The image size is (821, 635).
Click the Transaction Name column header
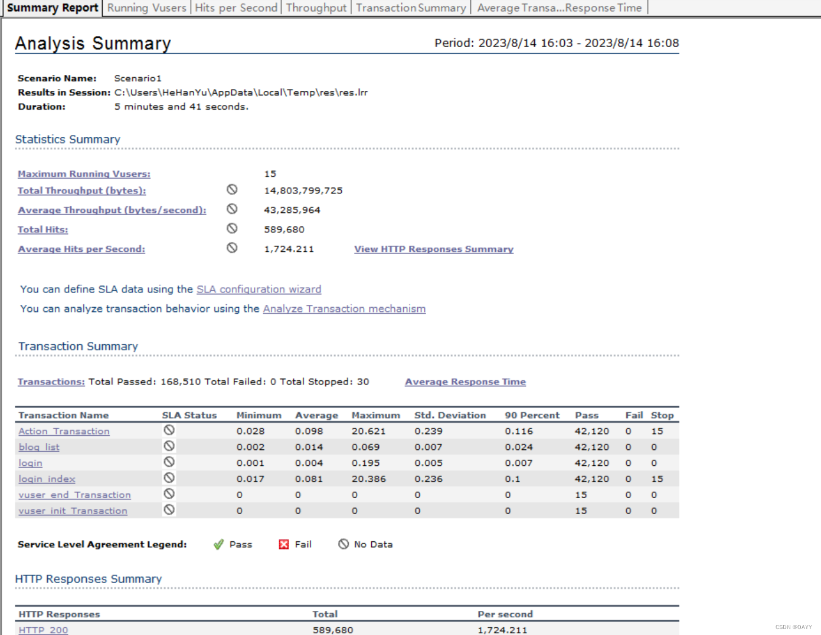64,415
